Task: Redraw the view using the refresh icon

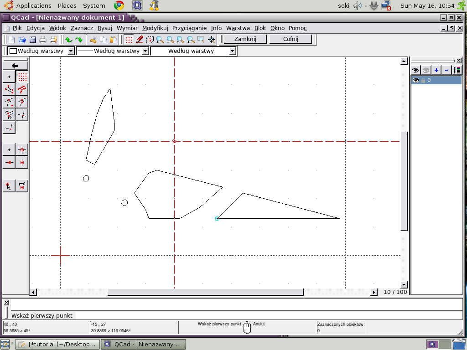Action: [150, 40]
